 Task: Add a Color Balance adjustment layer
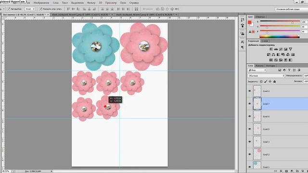(x=273, y=54)
